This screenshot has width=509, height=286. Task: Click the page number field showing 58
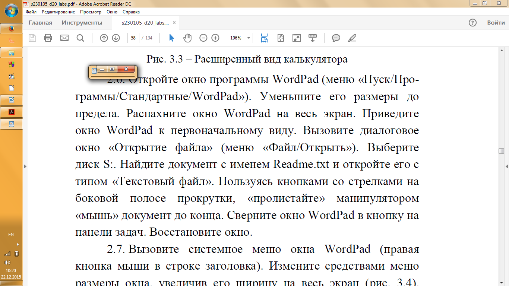pyautogui.click(x=133, y=38)
